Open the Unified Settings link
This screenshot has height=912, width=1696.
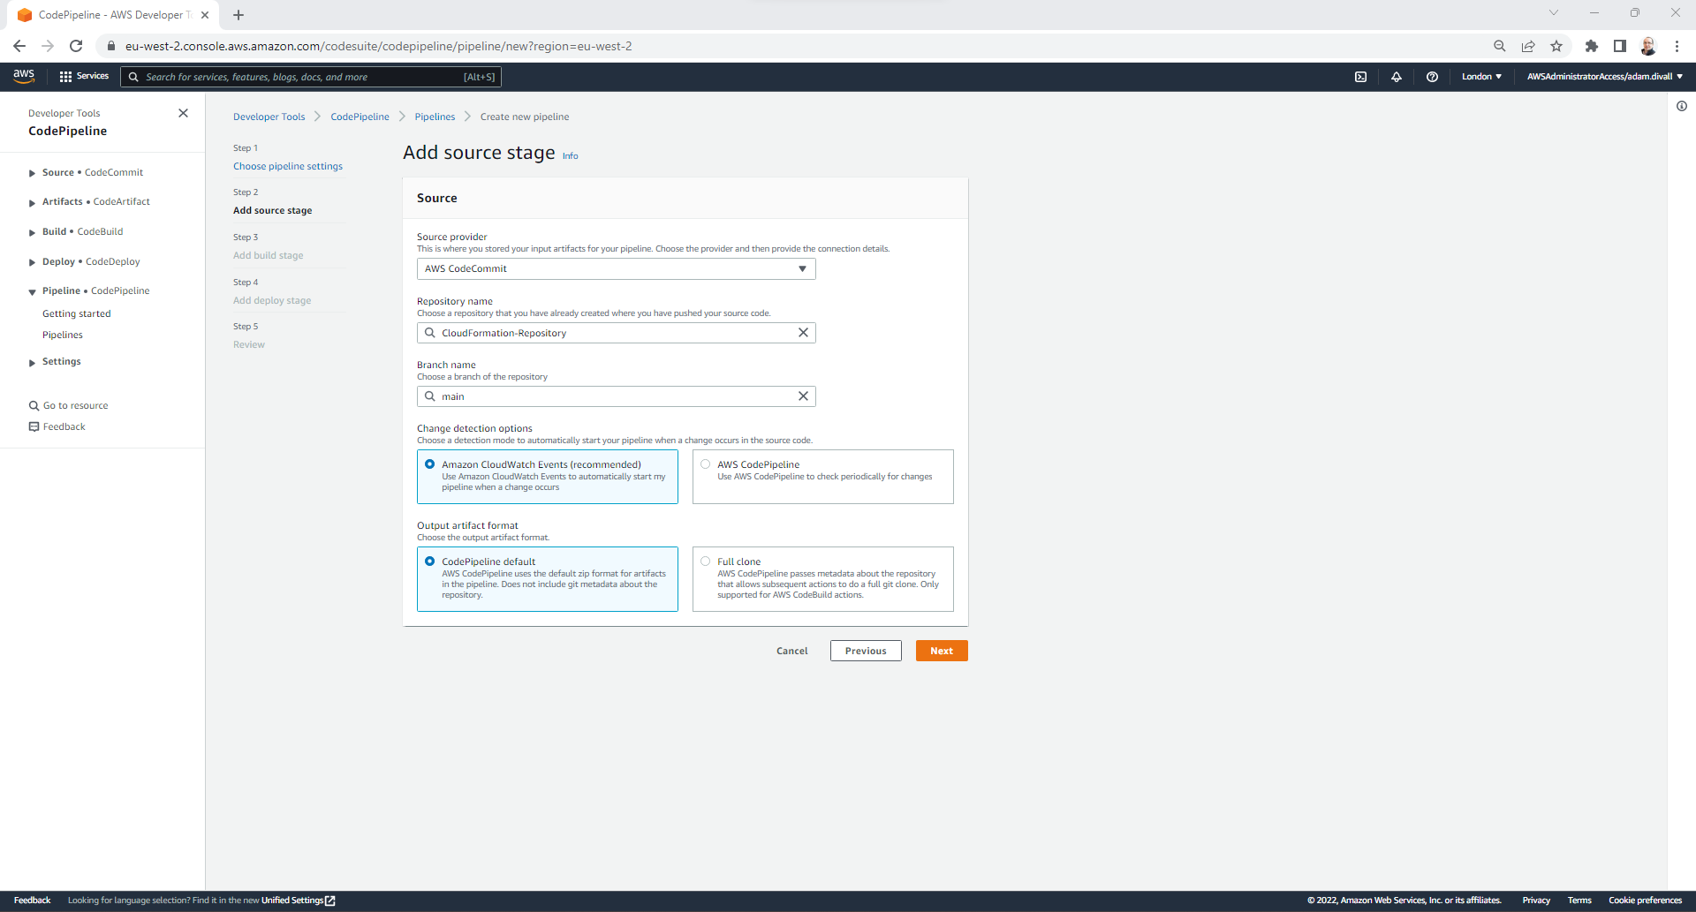pos(292,901)
